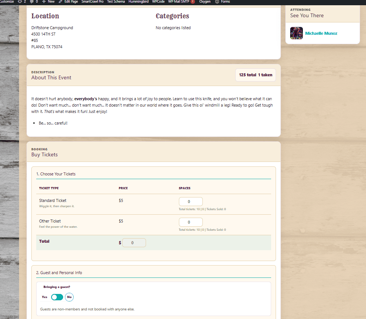This screenshot has height=319, width=366.
Task: Click the updates icon in admin bar
Action: (20, 1)
